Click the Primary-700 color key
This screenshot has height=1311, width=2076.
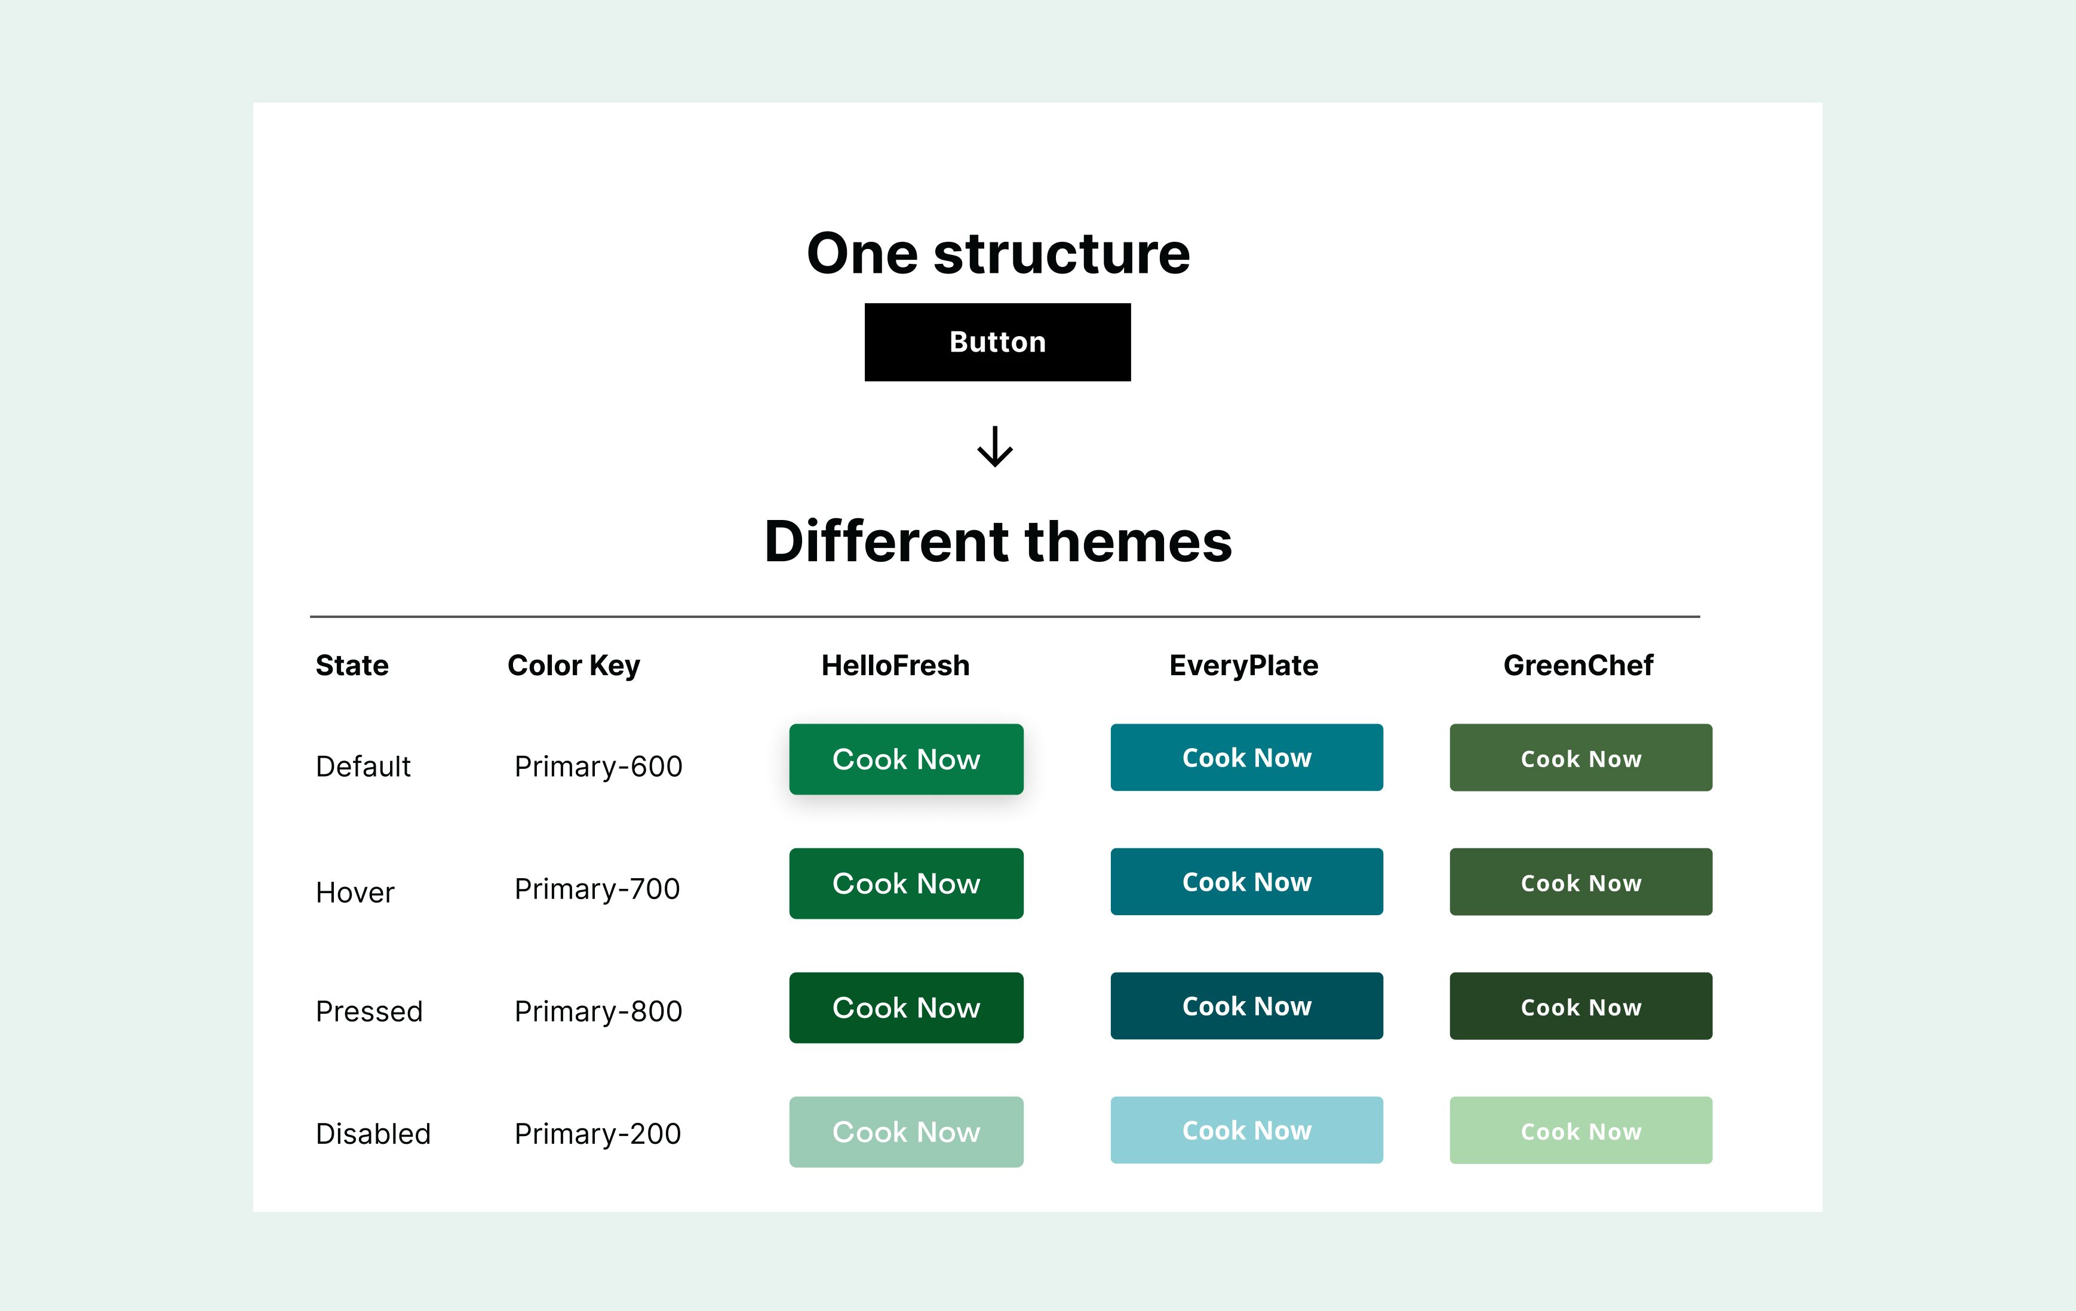click(597, 889)
